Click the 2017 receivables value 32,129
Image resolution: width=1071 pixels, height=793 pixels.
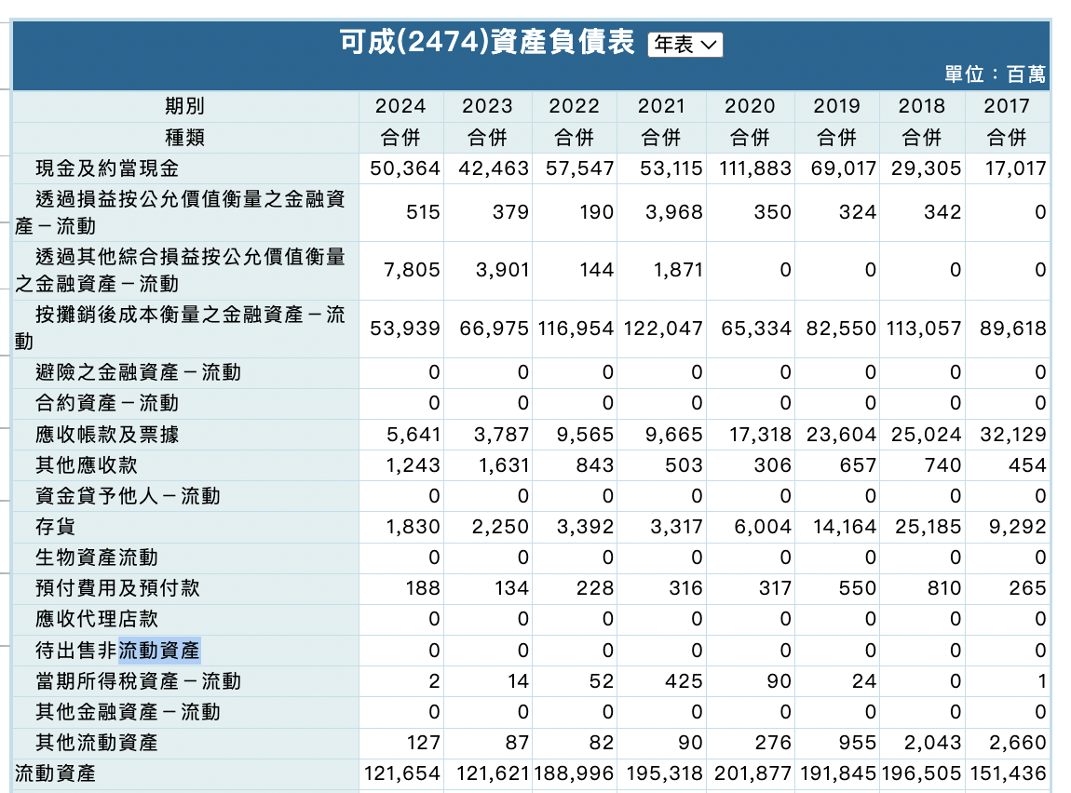tap(1013, 435)
